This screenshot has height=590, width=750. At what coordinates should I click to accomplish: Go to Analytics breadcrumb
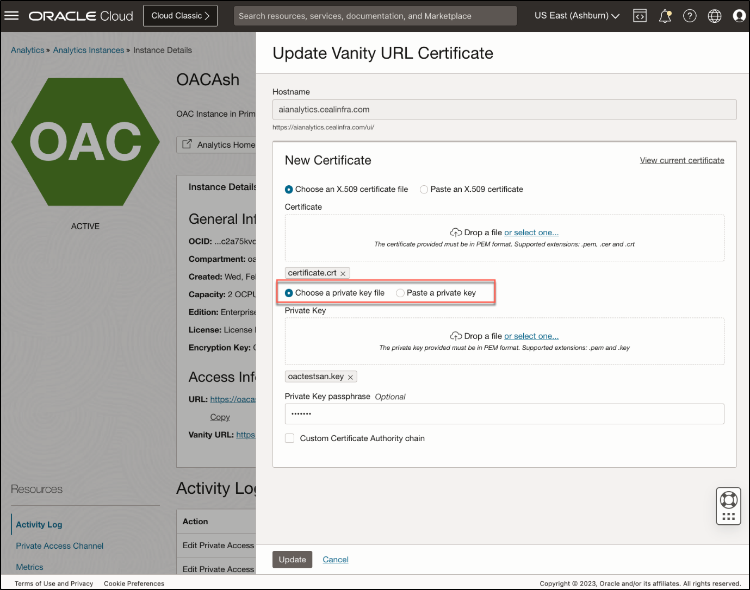(28, 50)
